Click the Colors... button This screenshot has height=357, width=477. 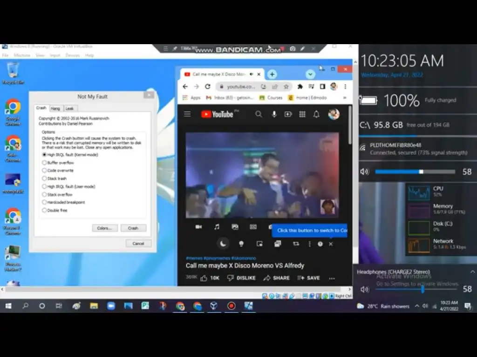click(105, 228)
